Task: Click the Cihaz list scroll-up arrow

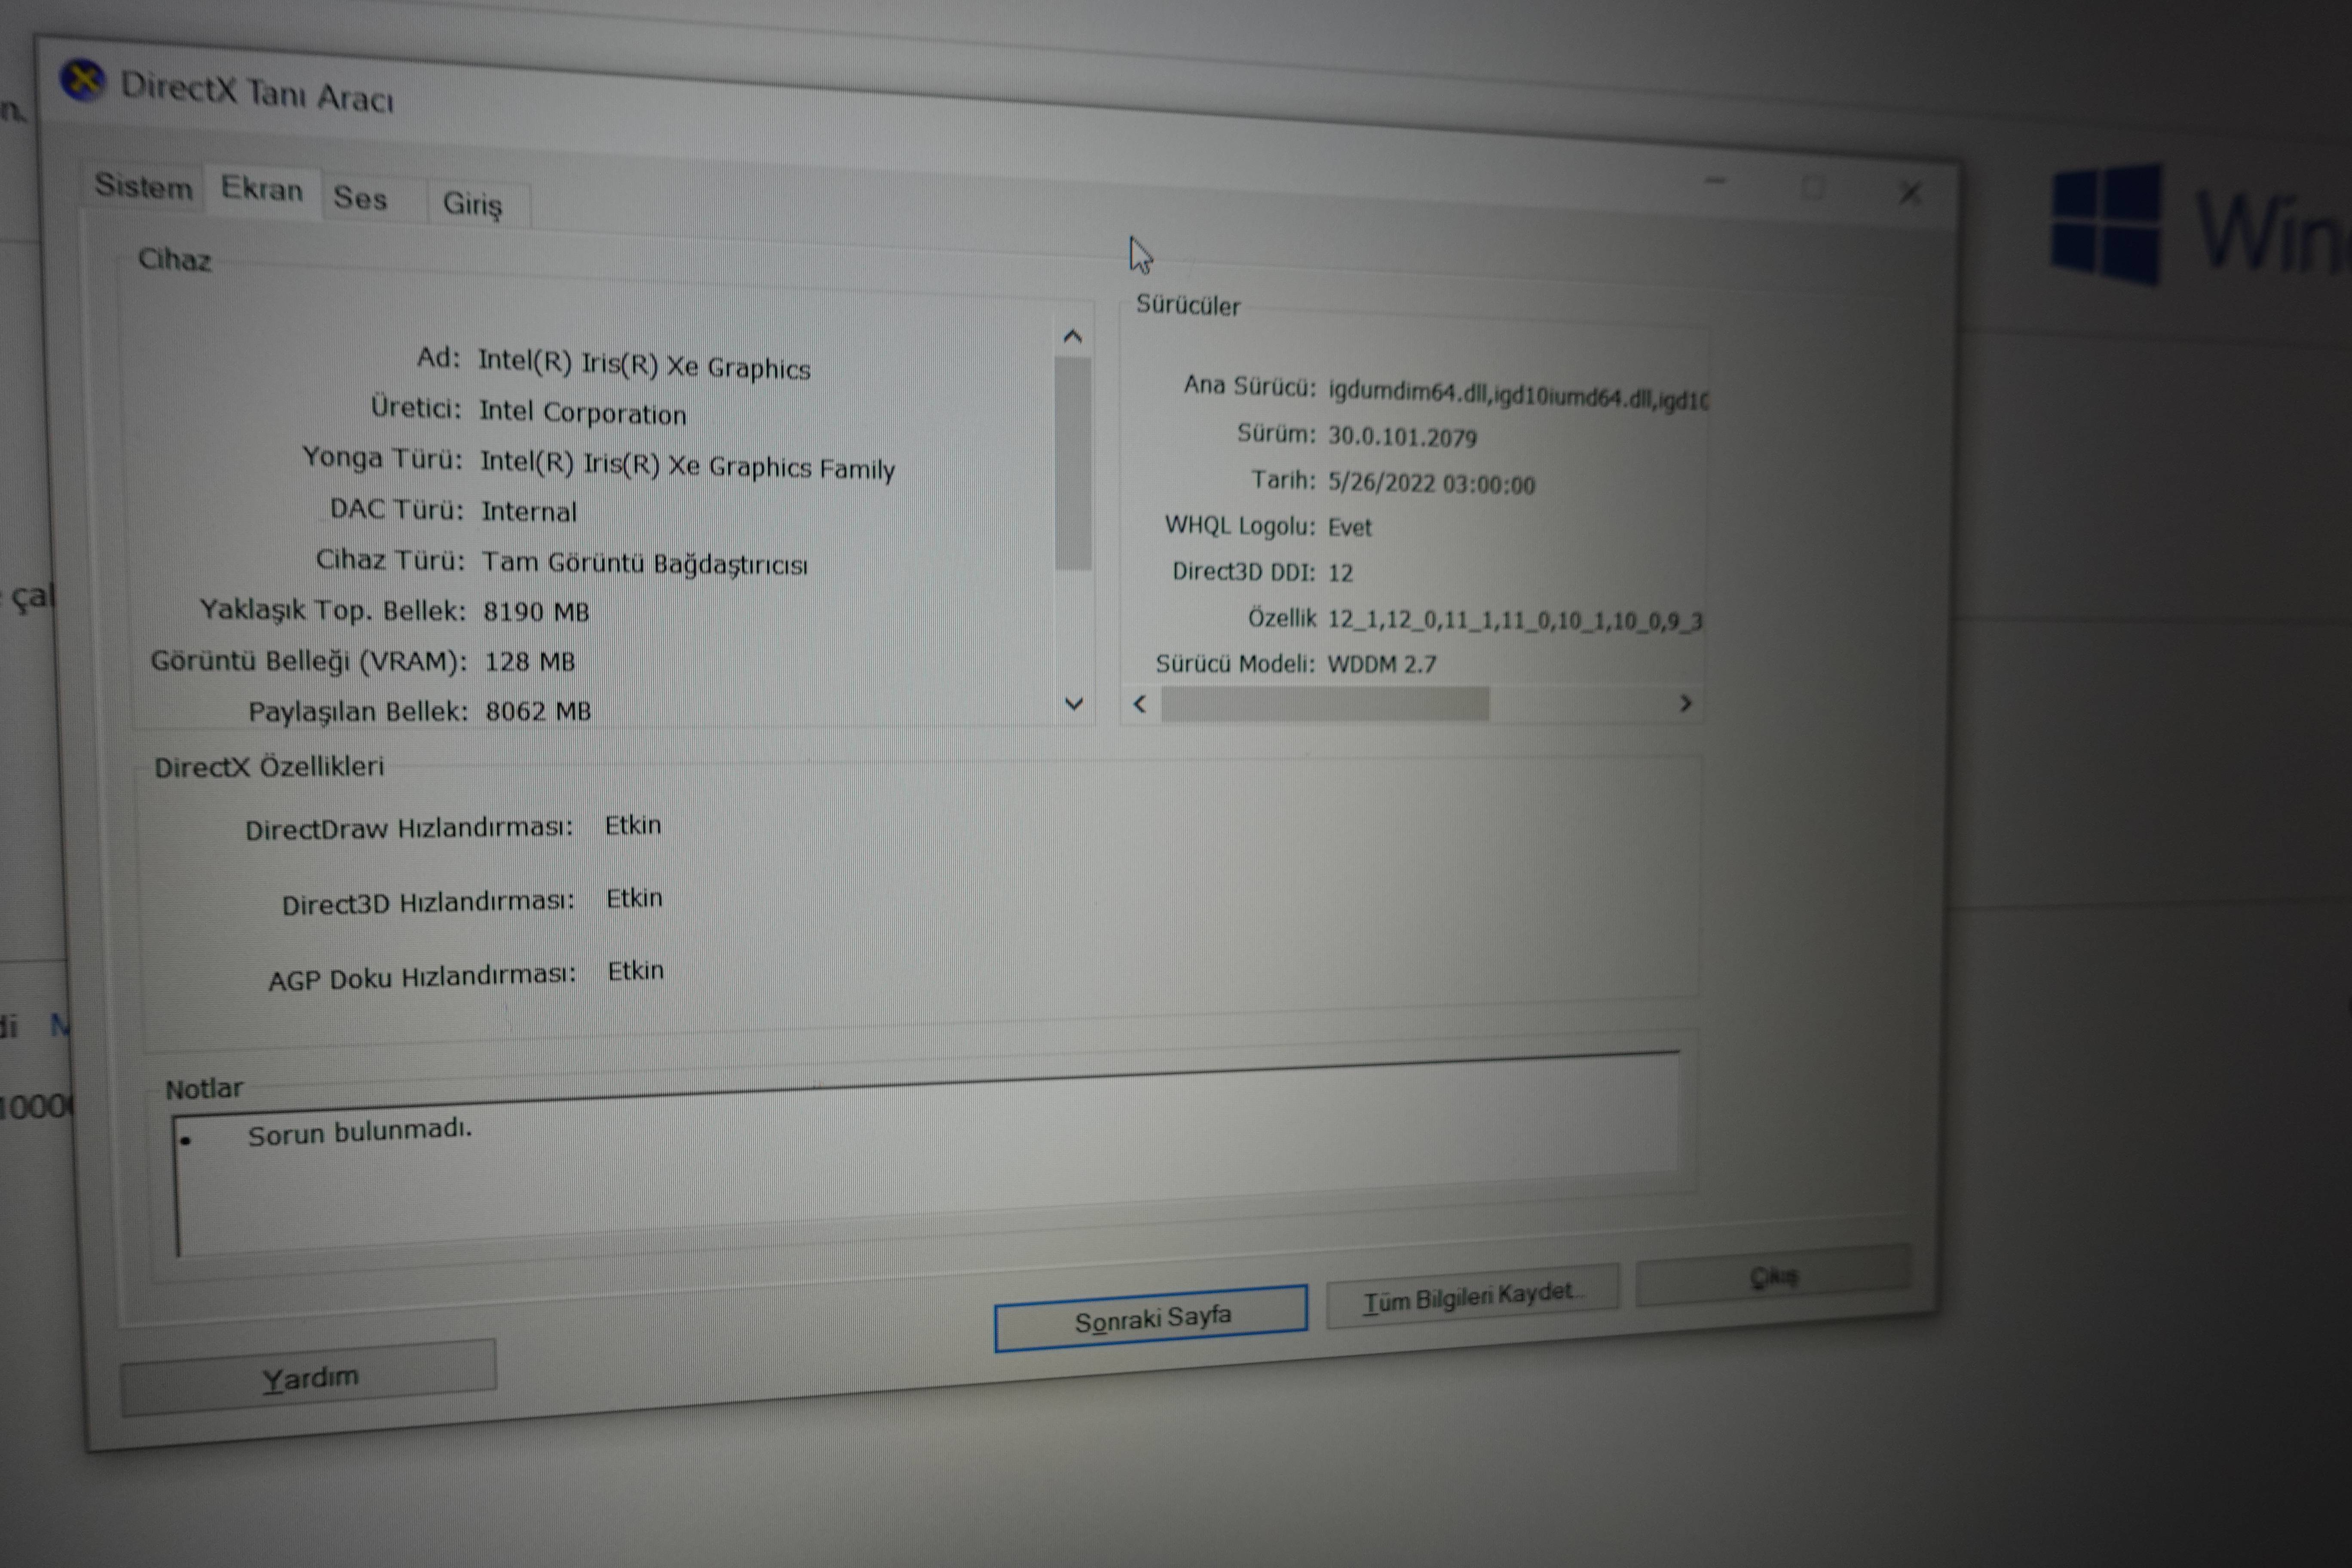Action: [x=1072, y=337]
